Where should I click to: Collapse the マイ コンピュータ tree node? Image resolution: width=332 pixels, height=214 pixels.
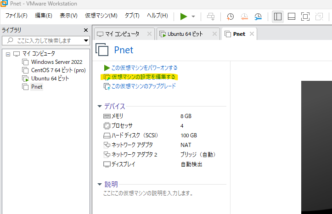tap(8, 54)
